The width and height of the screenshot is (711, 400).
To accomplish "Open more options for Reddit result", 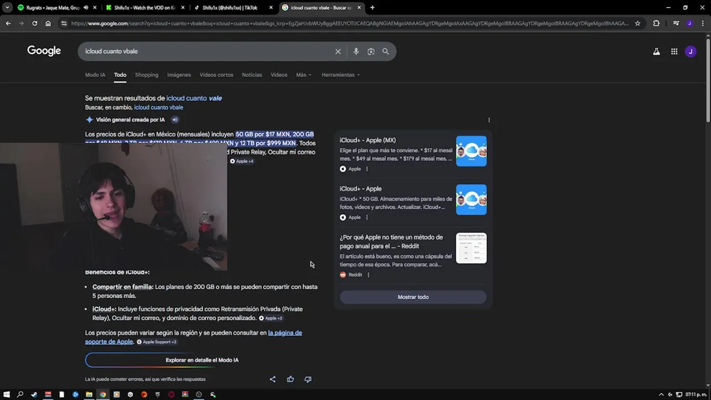I will click(x=368, y=274).
